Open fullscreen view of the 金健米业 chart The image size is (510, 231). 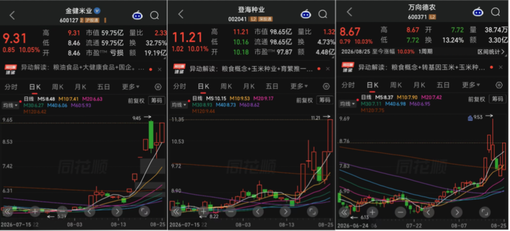click(x=144, y=212)
